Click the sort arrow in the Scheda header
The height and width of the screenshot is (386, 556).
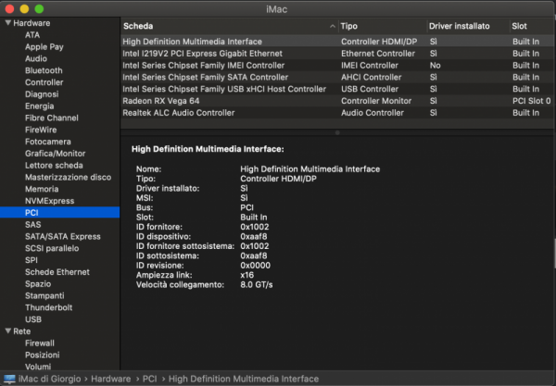tap(329, 26)
